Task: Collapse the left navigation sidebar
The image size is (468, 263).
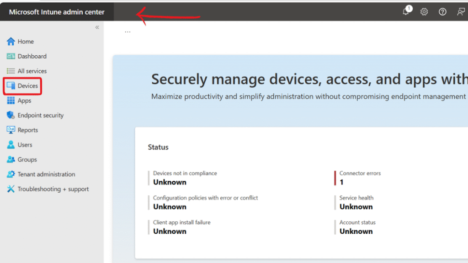Action: [97, 27]
